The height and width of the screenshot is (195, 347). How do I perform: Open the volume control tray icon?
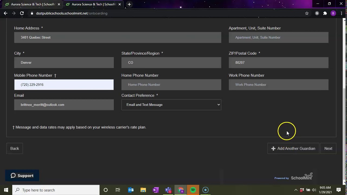pyautogui.click(x=314, y=190)
